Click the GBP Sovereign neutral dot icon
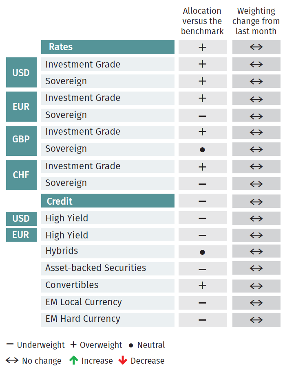 click(202, 150)
